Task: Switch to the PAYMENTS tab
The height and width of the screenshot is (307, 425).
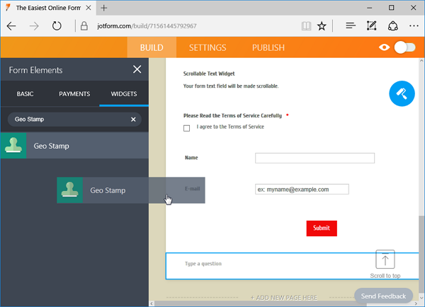Action: coord(74,94)
